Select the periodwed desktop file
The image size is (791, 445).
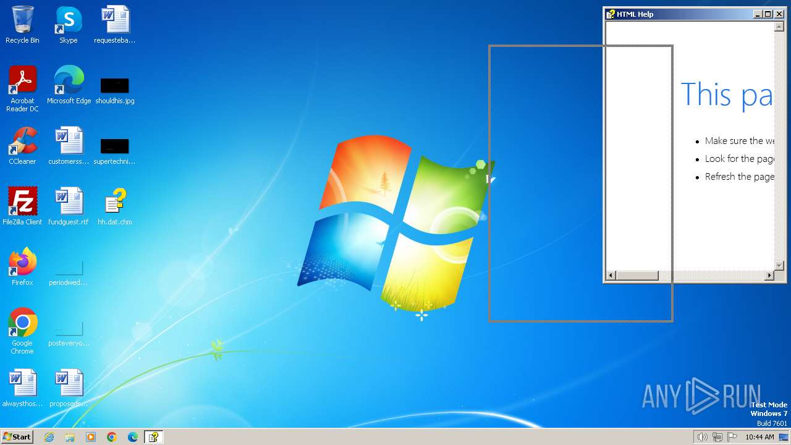[x=69, y=273]
